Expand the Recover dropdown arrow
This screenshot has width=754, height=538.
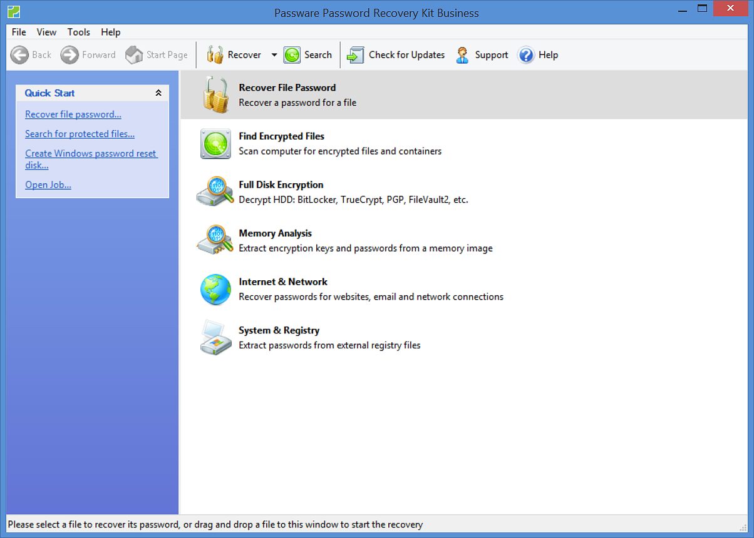[274, 55]
